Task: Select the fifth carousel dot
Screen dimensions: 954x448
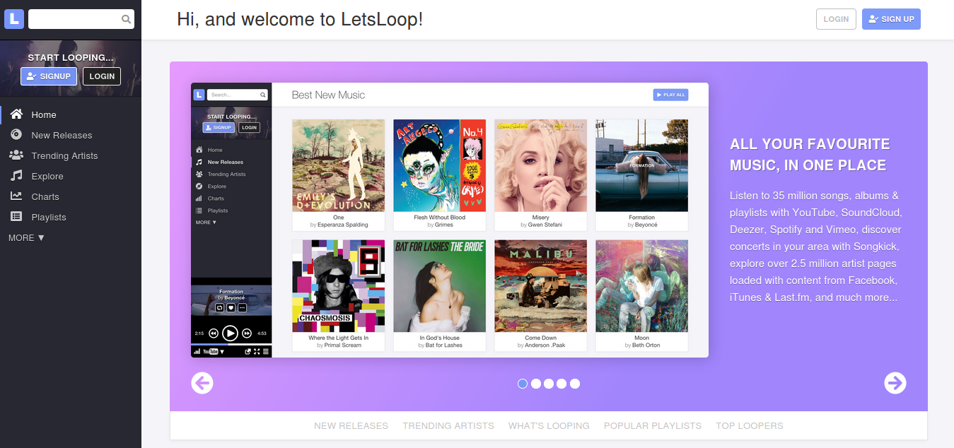Action: click(575, 384)
